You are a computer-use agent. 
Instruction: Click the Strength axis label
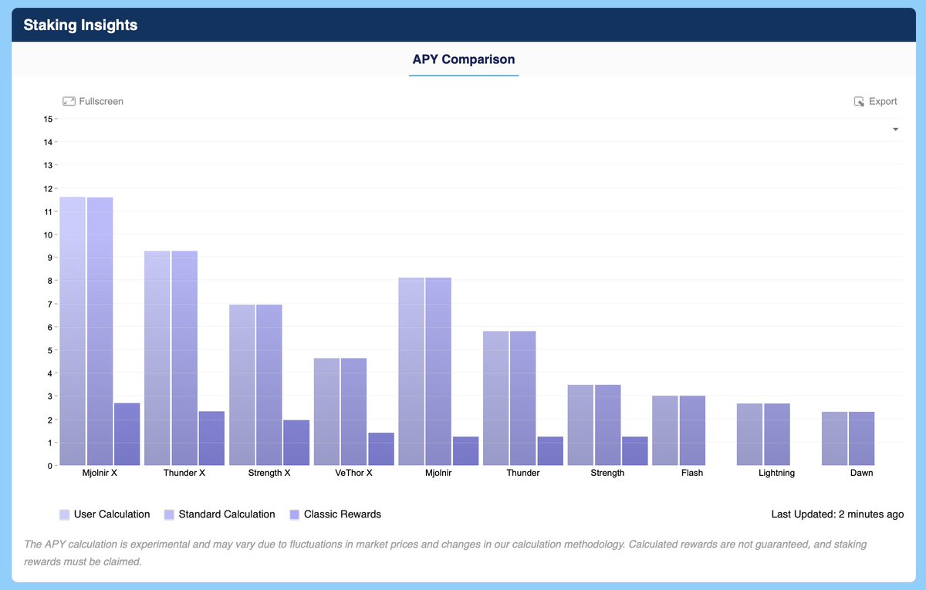(607, 473)
